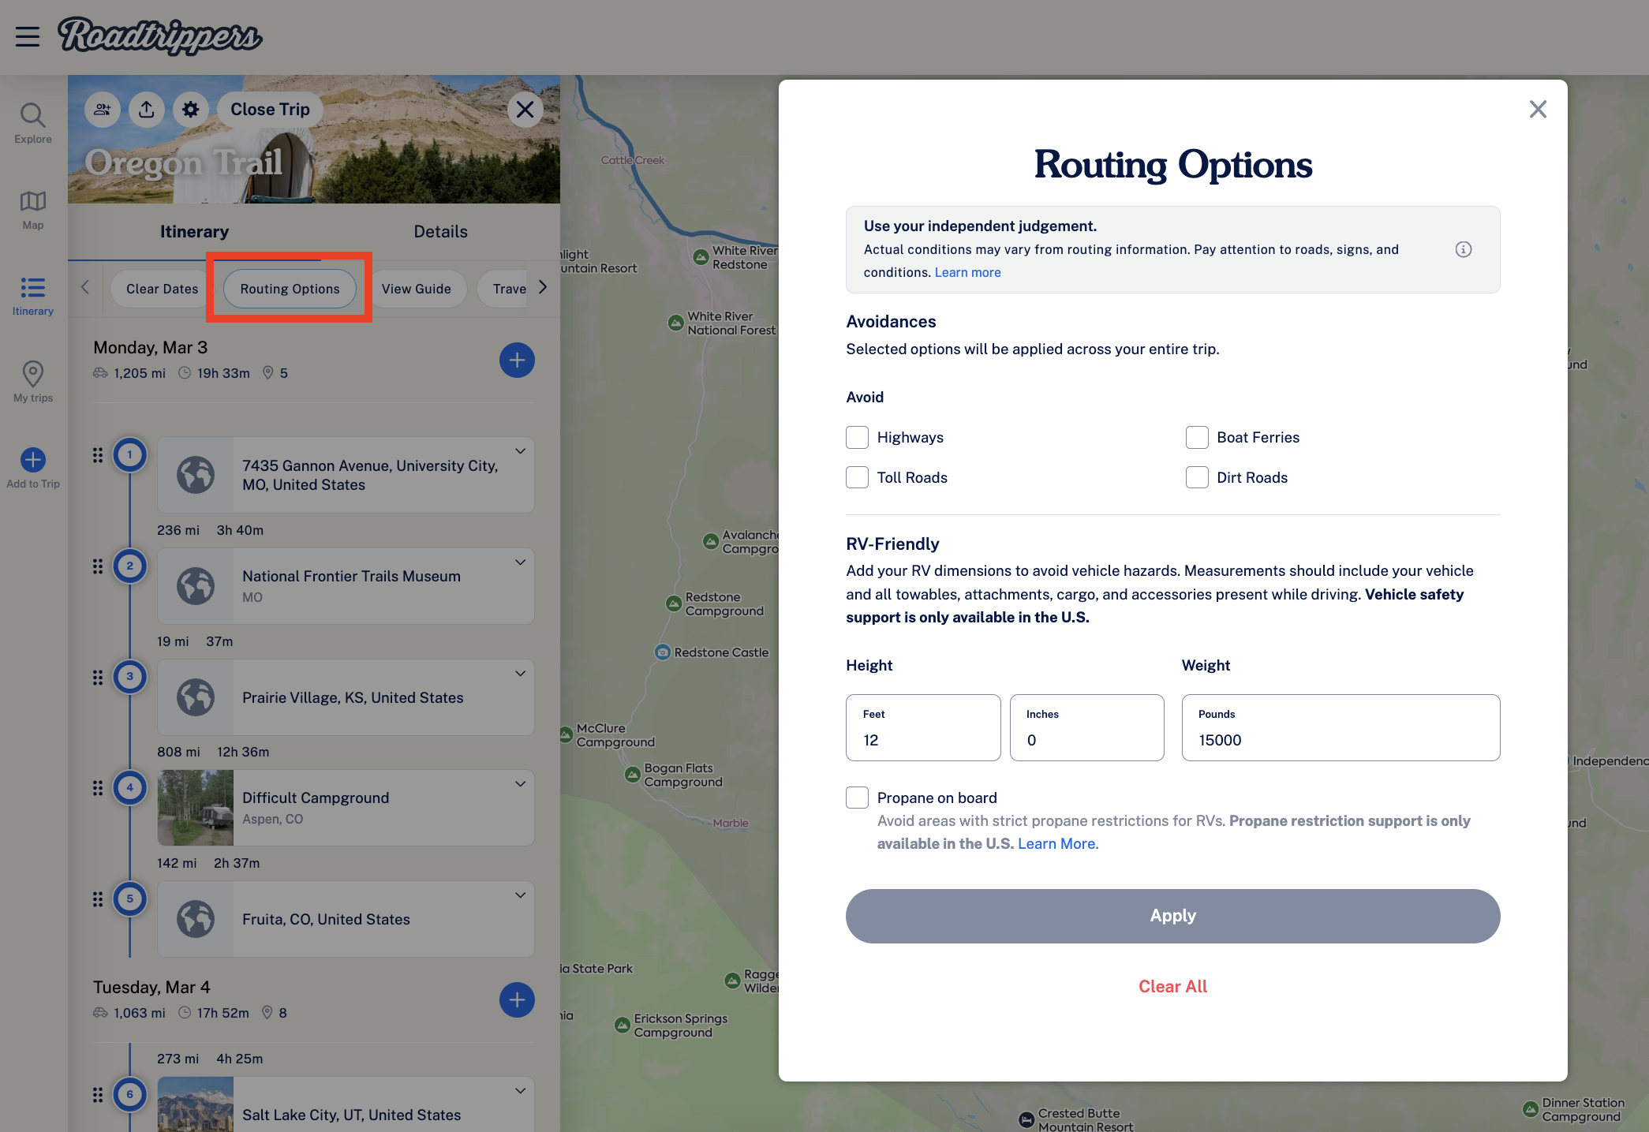Click the Weight Pounds input field

[x=1341, y=728]
